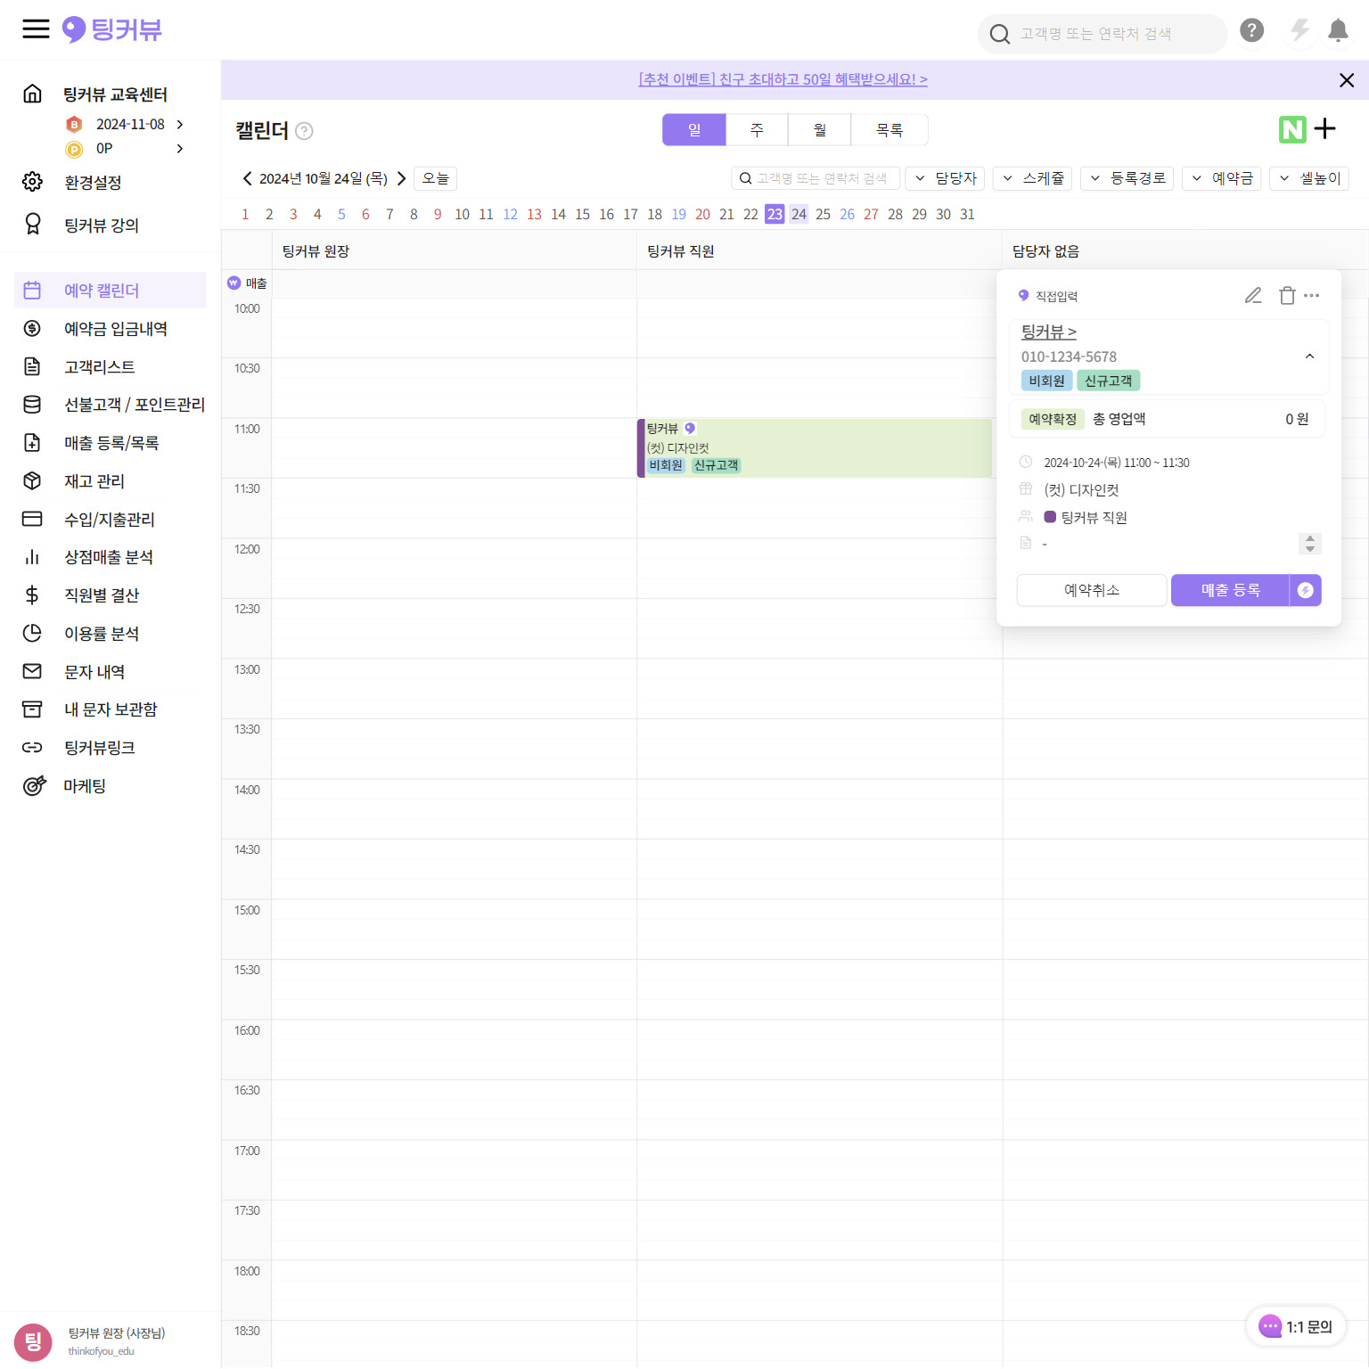Open 1:1 문의 chat button
The image size is (1369, 1369).
(x=1296, y=1327)
